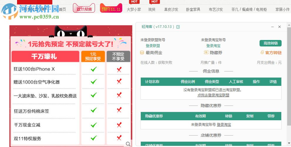
Task: Minimize the 轻淘客 panel
Action: coord(272,27)
